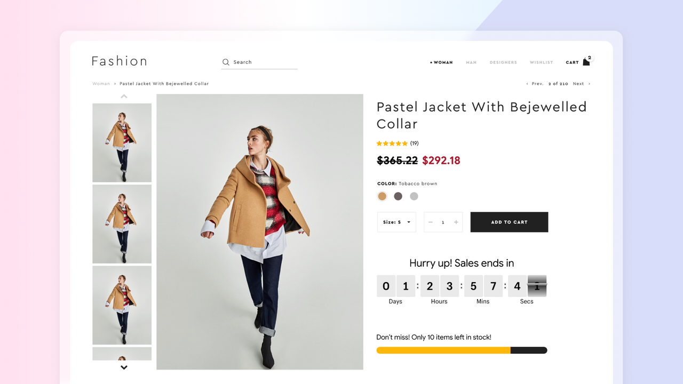Viewport: 683px width, 384px height.
Task: Click the ADD TO CART button
Action: tap(509, 222)
